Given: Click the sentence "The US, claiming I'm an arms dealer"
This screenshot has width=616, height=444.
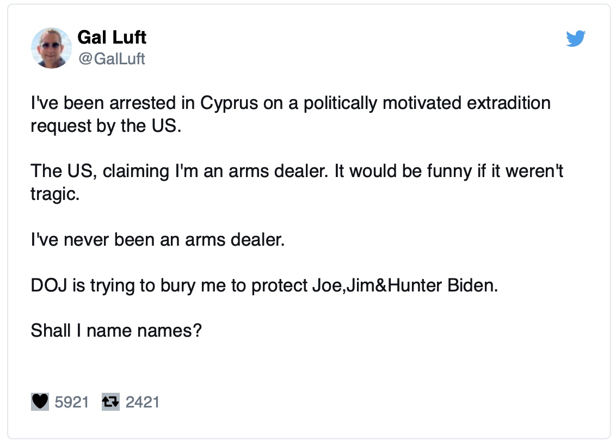Looking at the screenshot, I should pos(178,171).
